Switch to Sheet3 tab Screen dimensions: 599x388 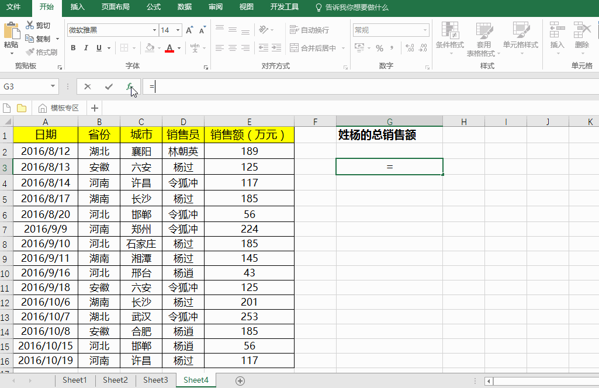pos(155,380)
